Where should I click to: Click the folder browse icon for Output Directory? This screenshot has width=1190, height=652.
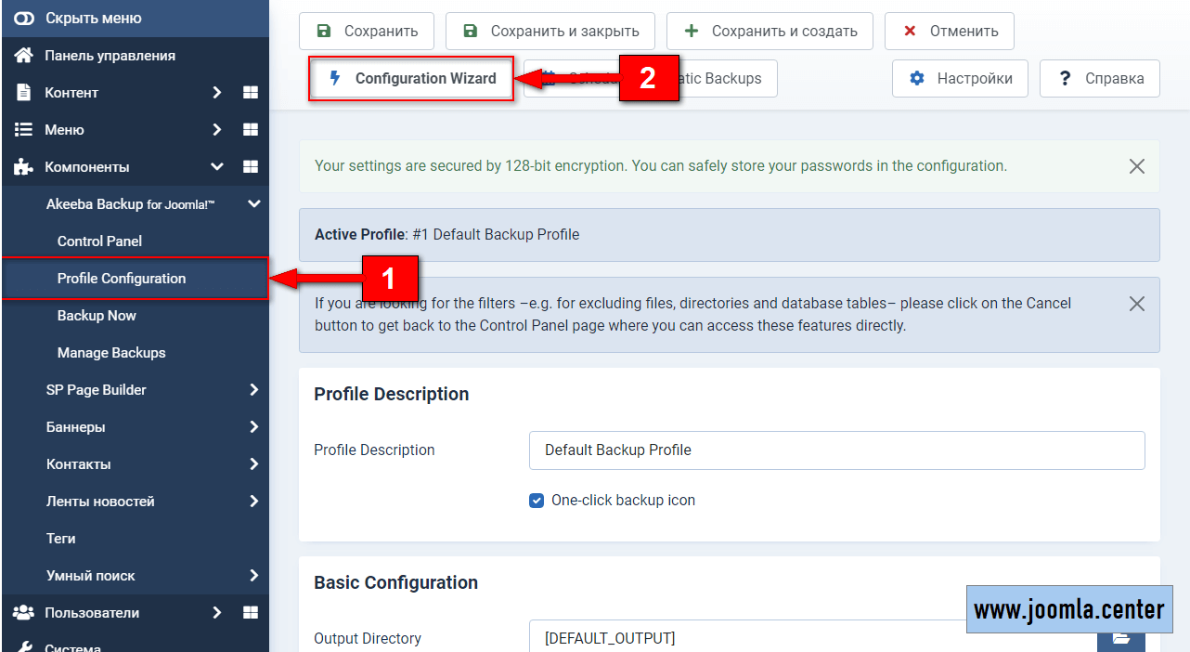click(x=1120, y=639)
